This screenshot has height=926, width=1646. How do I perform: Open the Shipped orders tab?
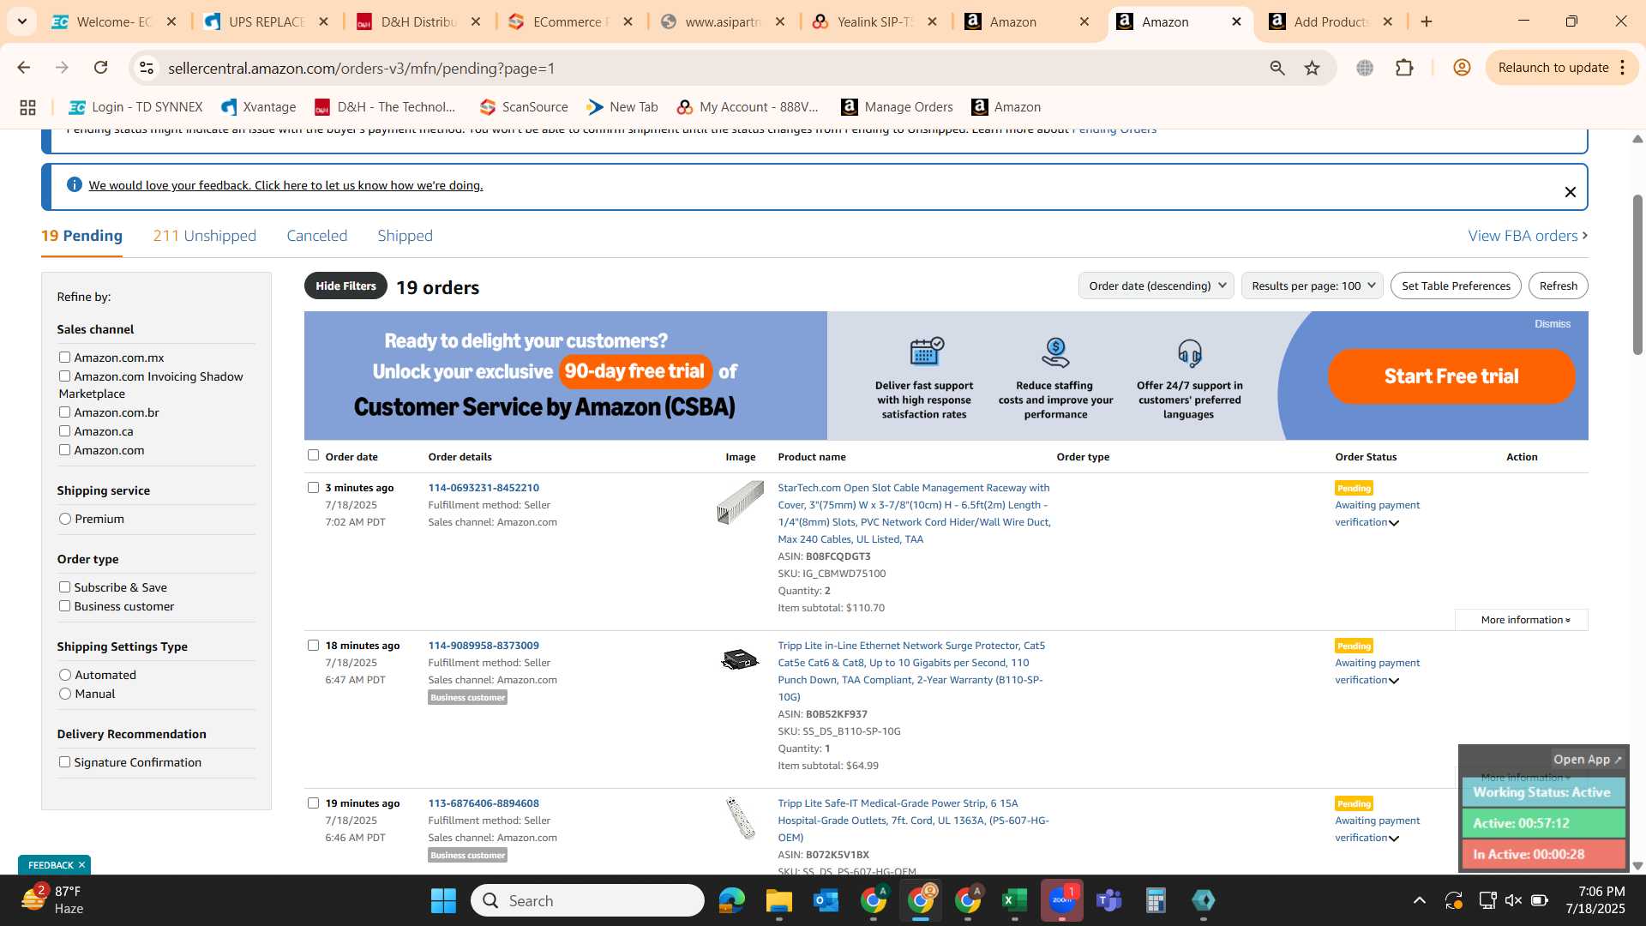pyautogui.click(x=405, y=236)
